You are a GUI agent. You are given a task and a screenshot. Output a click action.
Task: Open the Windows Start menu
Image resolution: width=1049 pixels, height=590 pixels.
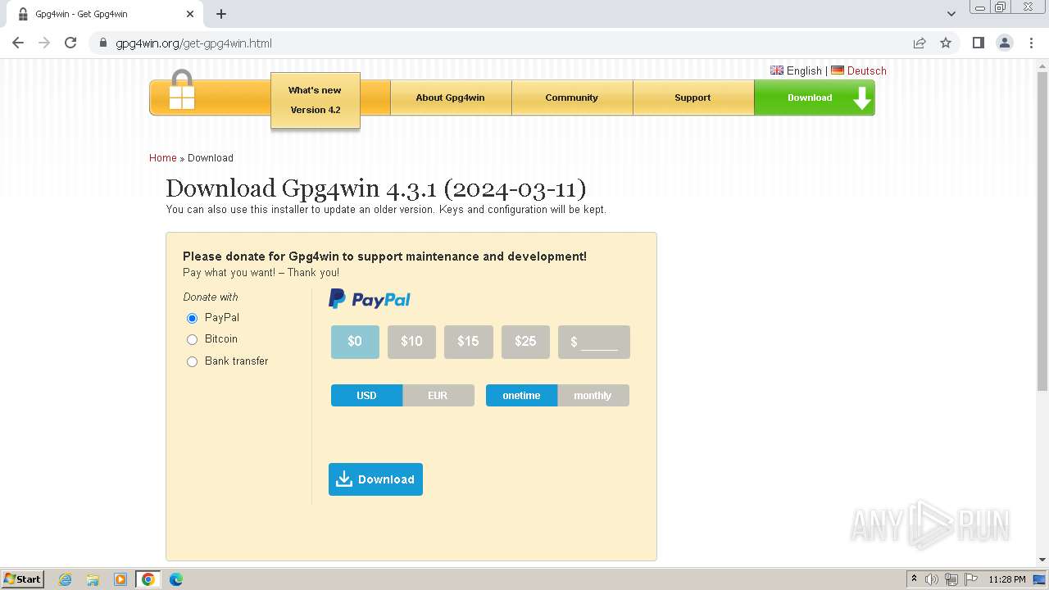click(22, 579)
